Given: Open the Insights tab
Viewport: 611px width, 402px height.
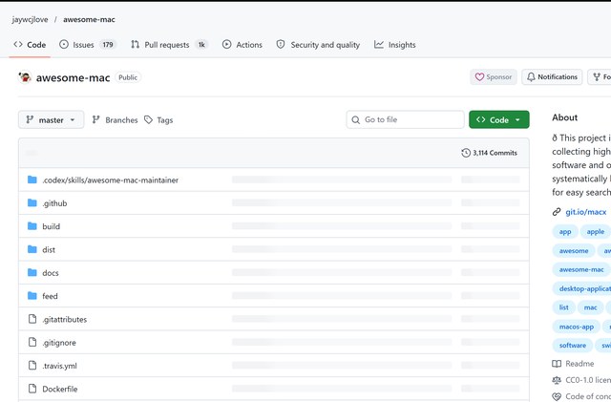Looking at the screenshot, I should (394, 45).
